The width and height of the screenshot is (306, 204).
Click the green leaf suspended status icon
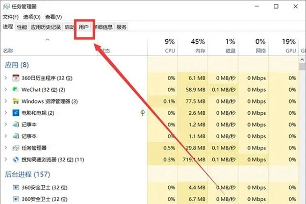coord(143,113)
